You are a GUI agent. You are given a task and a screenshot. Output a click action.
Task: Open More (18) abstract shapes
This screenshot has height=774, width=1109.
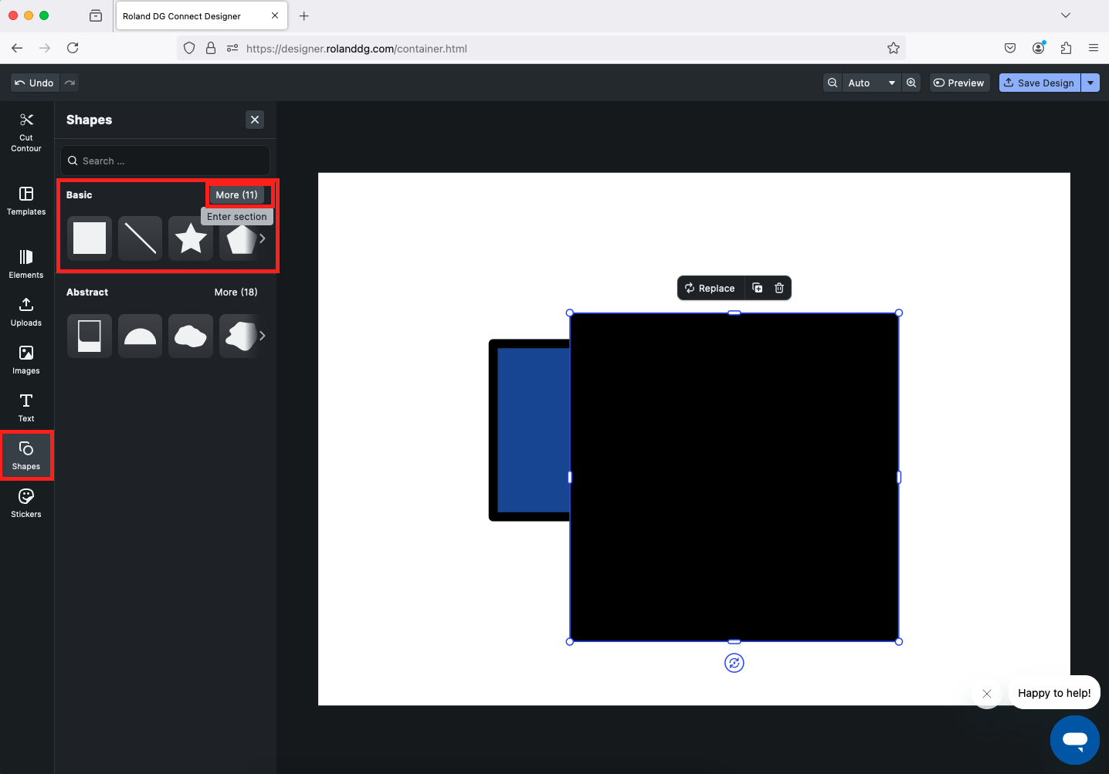[x=236, y=292]
